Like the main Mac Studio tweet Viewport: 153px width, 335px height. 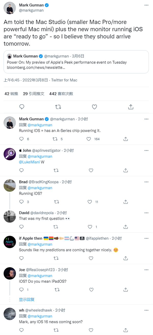pos(94,107)
